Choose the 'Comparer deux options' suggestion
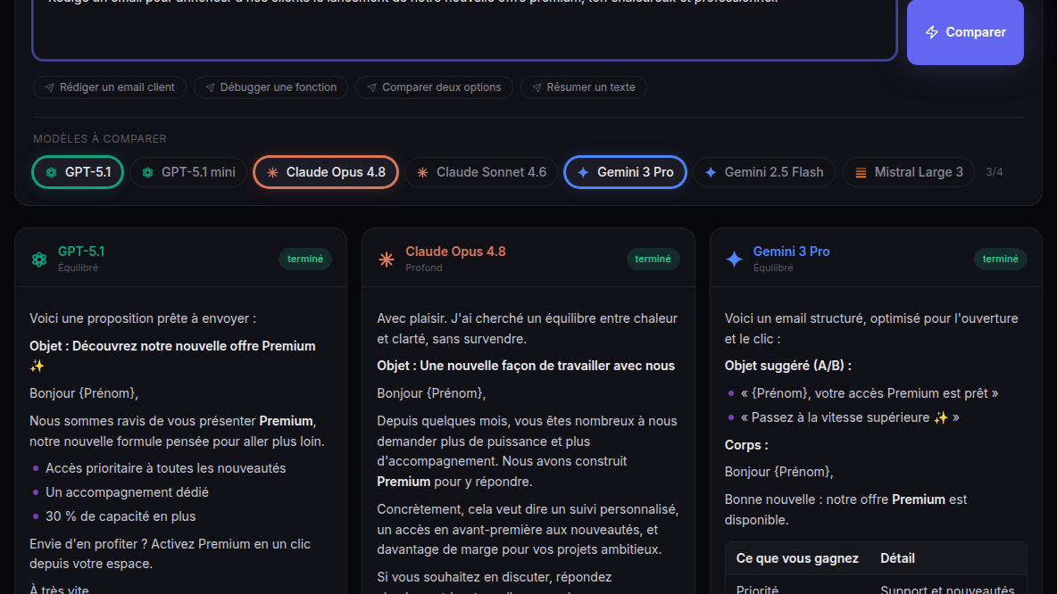Screen dimensions: 1057x594 (x=434, y=87)
